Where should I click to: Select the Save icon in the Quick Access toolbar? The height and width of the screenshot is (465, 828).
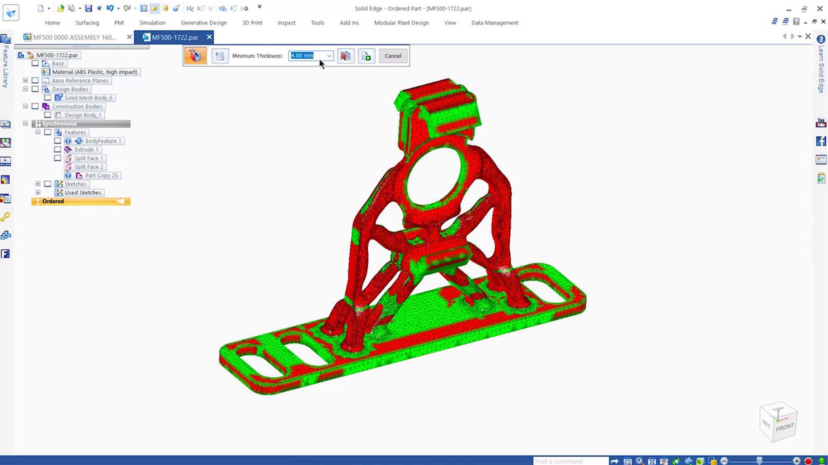click(x=89, y=8)
